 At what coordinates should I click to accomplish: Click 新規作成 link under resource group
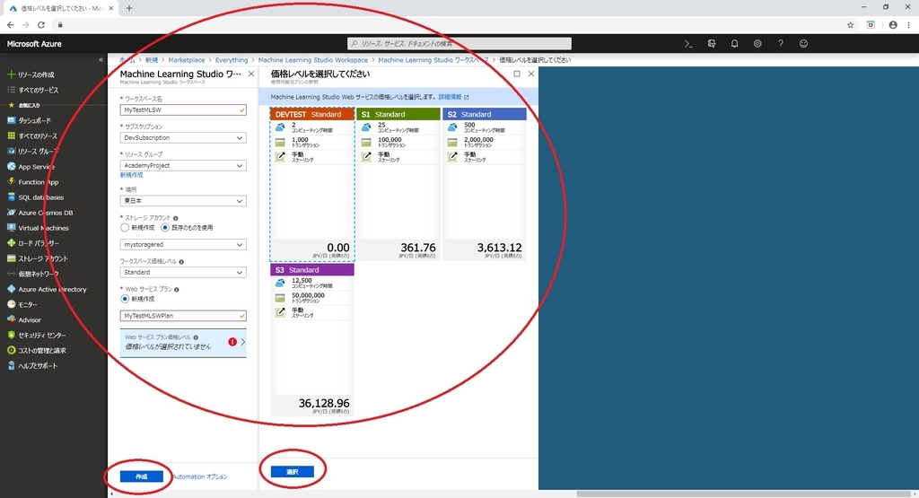coord(131,175)
